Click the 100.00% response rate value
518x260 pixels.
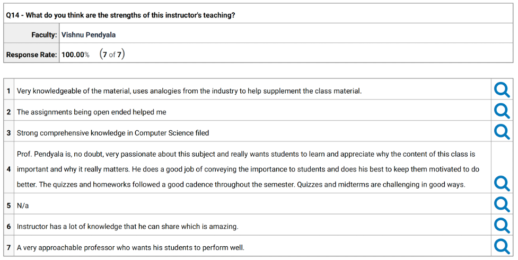[75, 55]
